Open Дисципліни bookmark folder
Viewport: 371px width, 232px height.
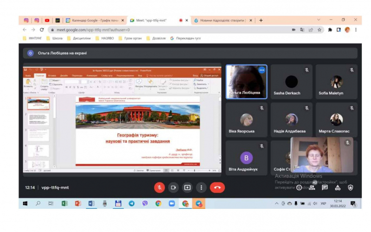point(79,39)
